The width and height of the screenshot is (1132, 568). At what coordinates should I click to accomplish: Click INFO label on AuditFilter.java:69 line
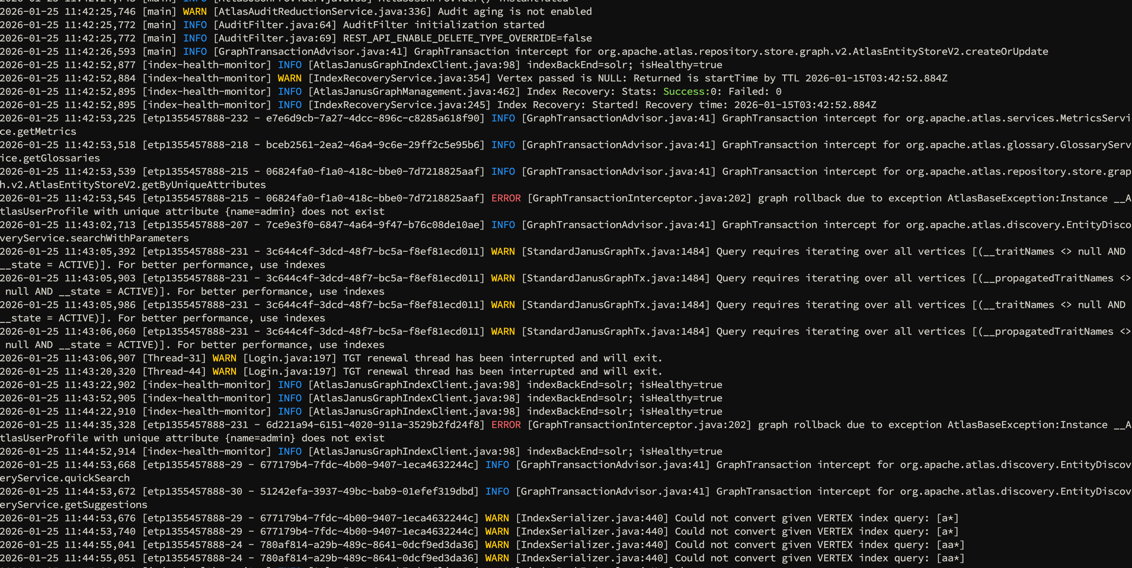pyautogui.click(x=194, y=38)
